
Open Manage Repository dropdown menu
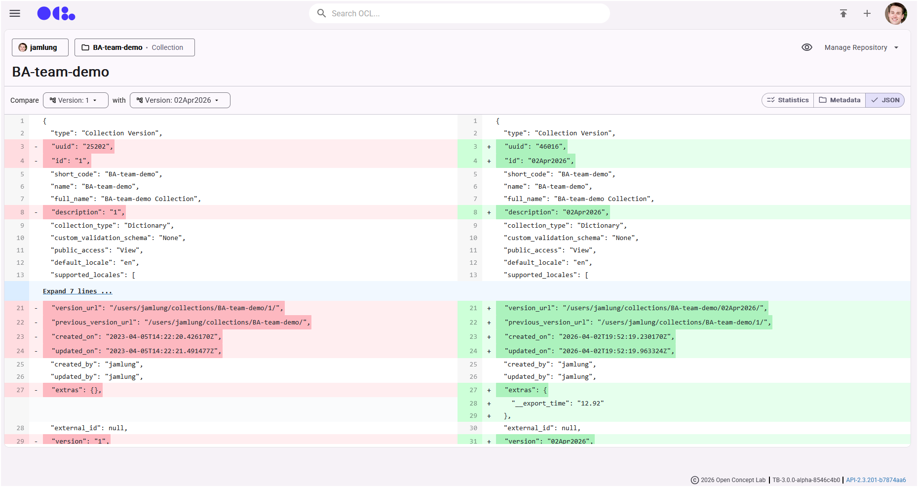pos(861,47)
